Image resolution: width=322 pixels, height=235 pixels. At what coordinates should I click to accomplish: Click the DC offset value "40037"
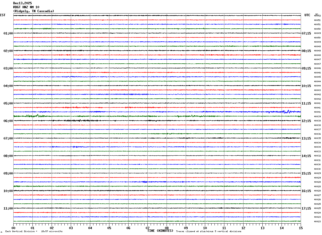(x=317, y=129)
